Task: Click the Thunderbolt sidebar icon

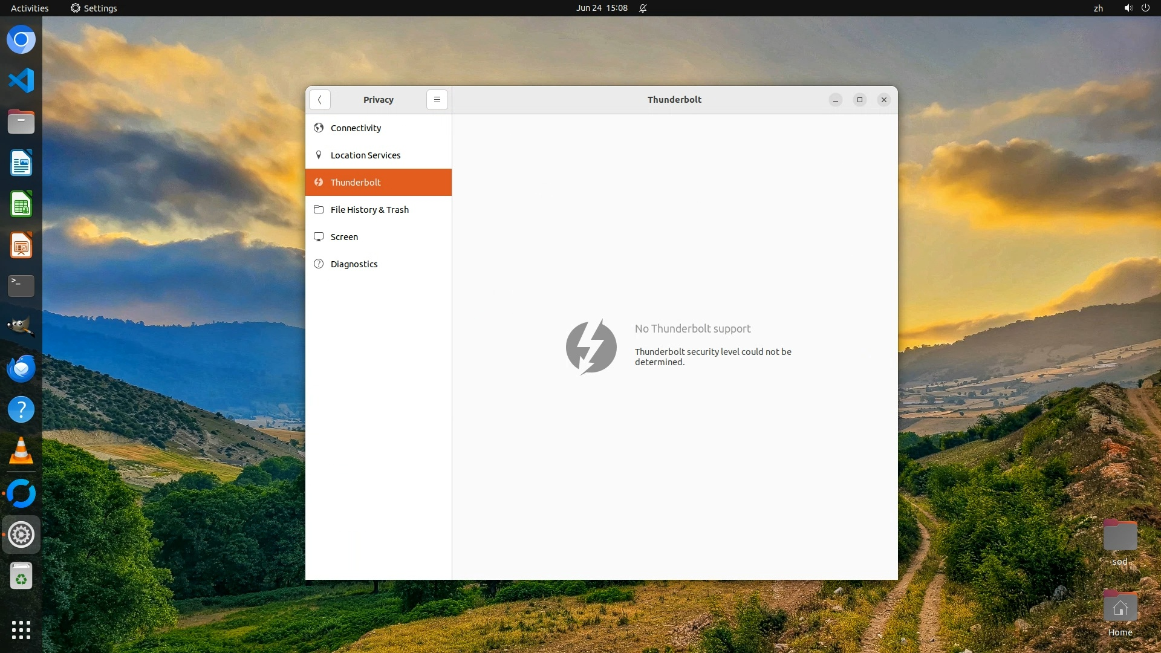Action: pos(319,183)
